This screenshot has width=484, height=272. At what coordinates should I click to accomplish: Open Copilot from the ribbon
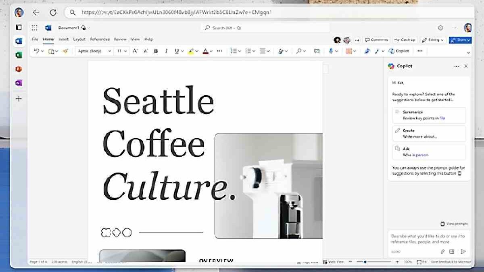tap(399, 51)
